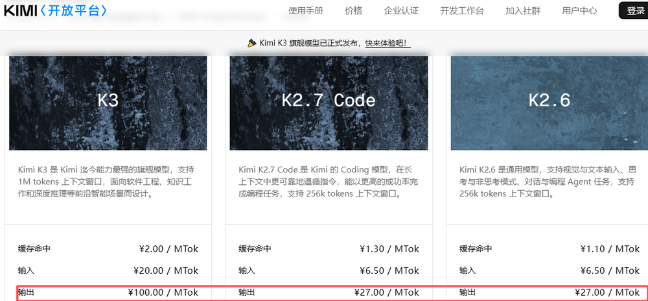Click the K2.7 Code model banner image
The image size is (648, 301).
click(329, 103)
